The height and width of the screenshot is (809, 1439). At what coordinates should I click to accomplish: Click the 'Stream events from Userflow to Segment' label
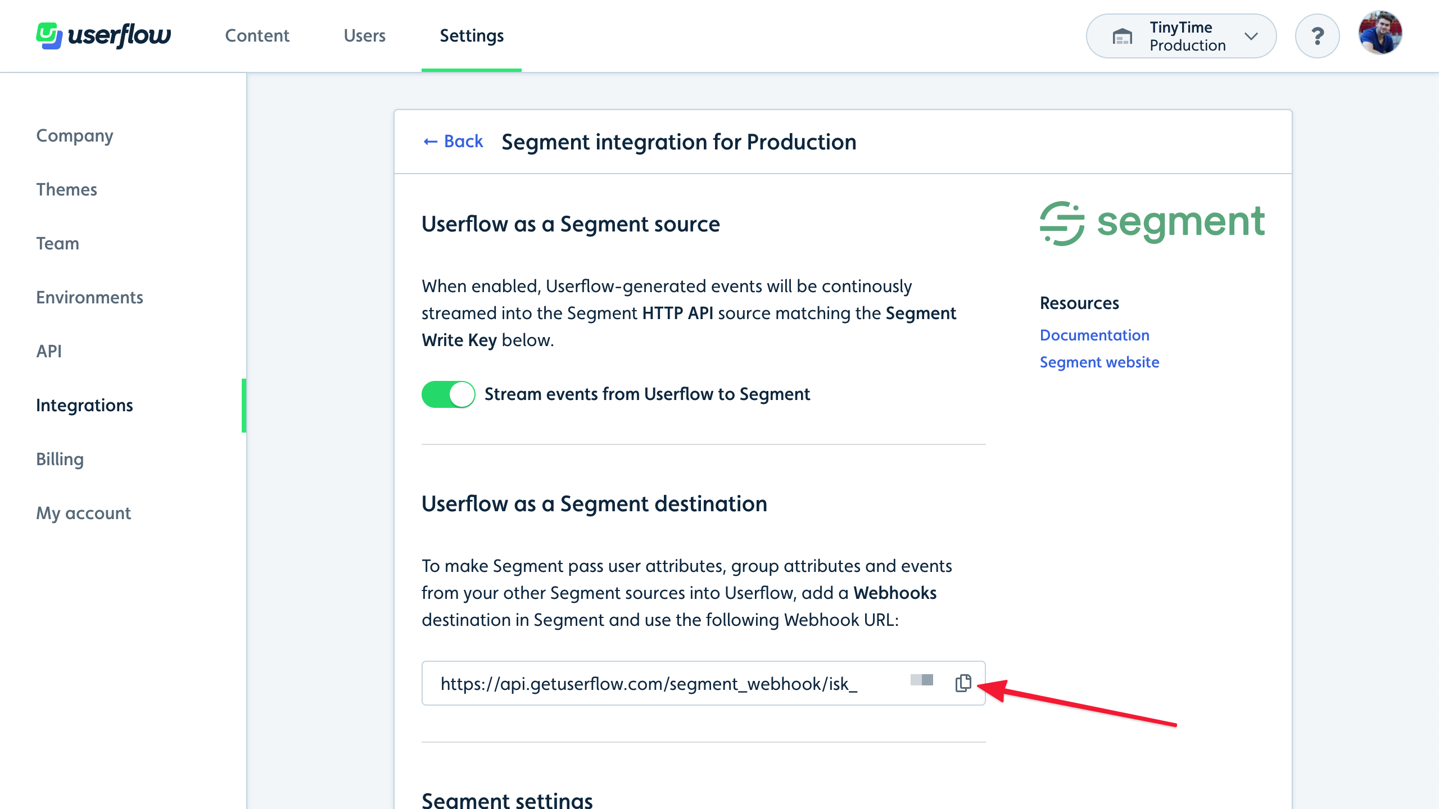tap(647, 394)
